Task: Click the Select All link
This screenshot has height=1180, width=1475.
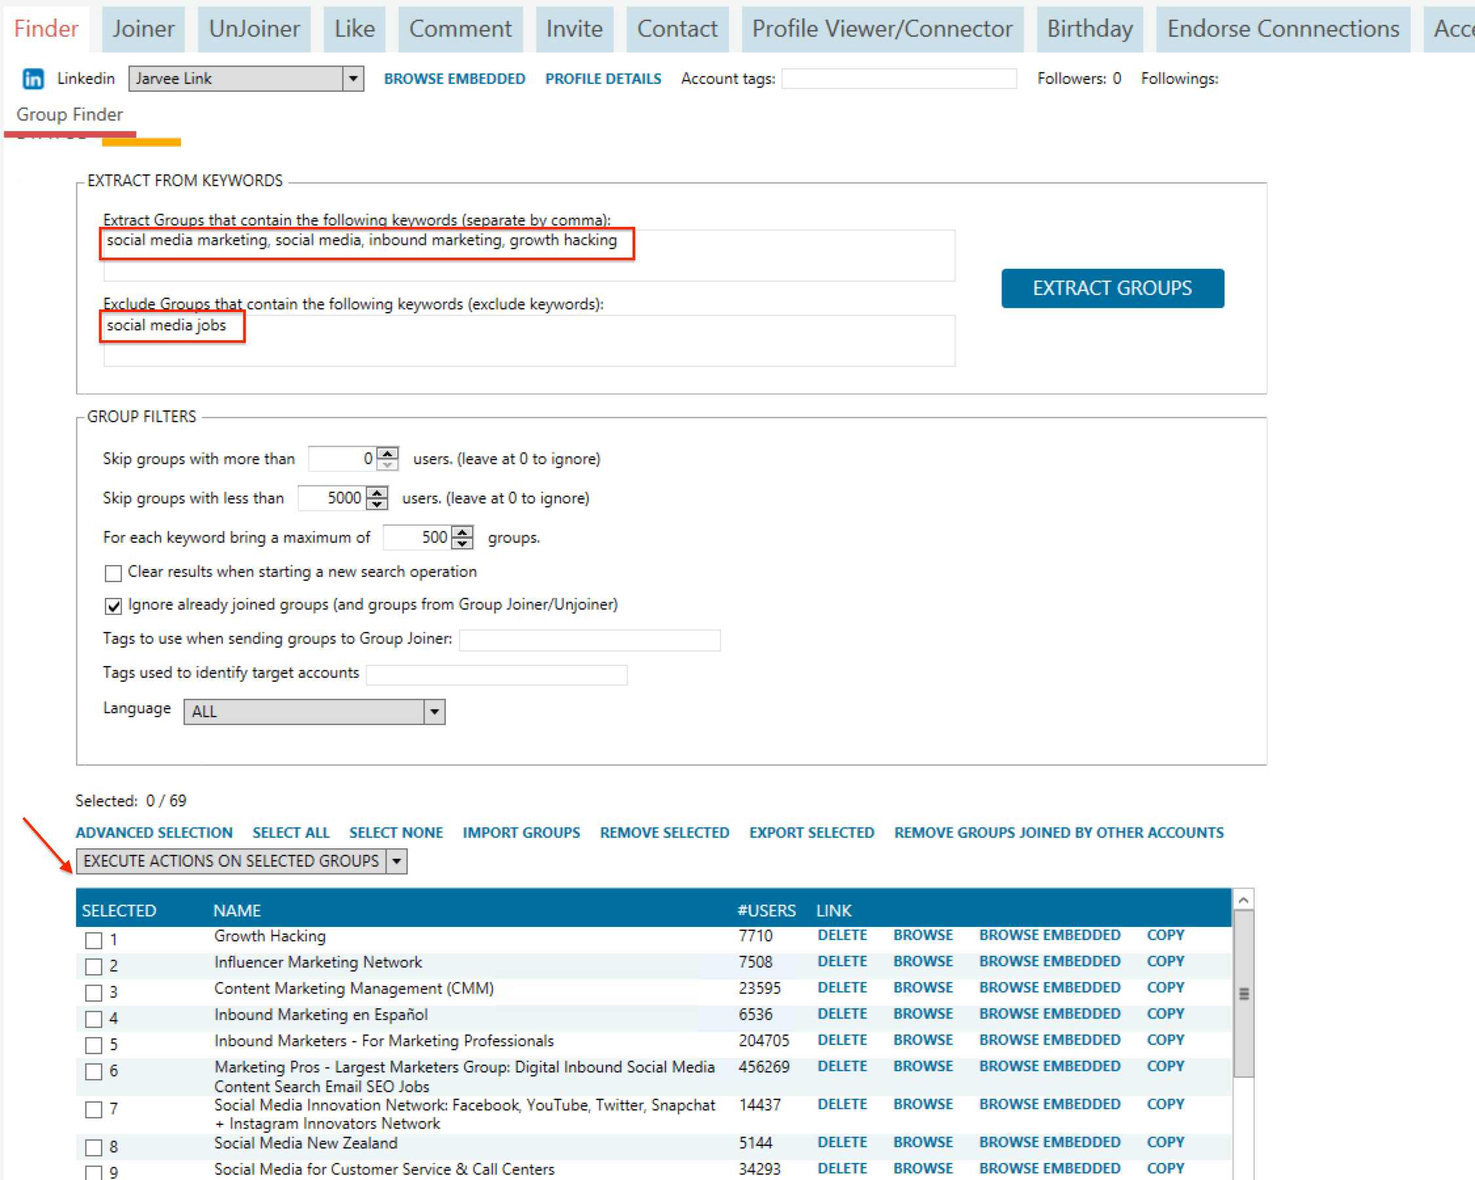Action: 291,833
